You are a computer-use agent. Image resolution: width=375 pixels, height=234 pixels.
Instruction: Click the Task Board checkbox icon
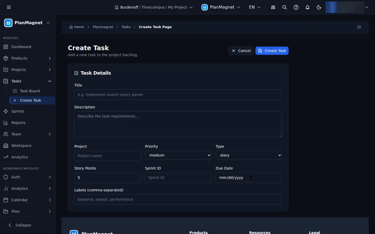15,91
